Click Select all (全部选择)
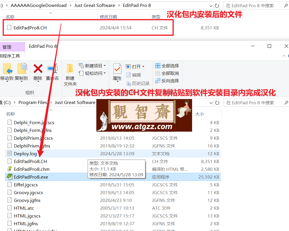Image resolution: width=289 pixels, height=231 pixels. [167, 66]
